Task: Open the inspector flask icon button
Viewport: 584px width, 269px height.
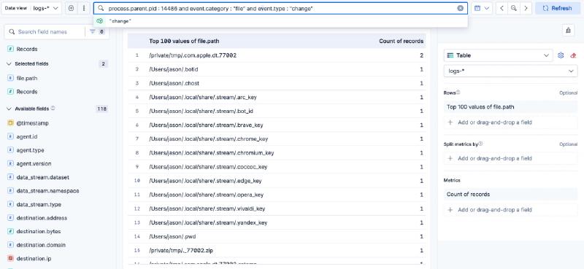Action: [568, 31]
